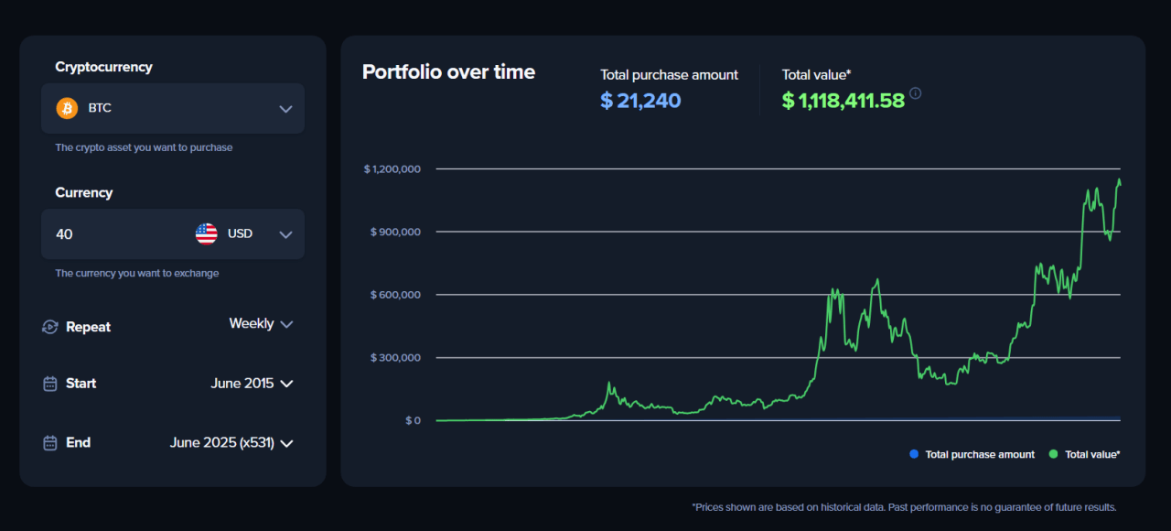Click the $21,240 purchase amount figure
1171x531 pixels.
tap(640, 101)
